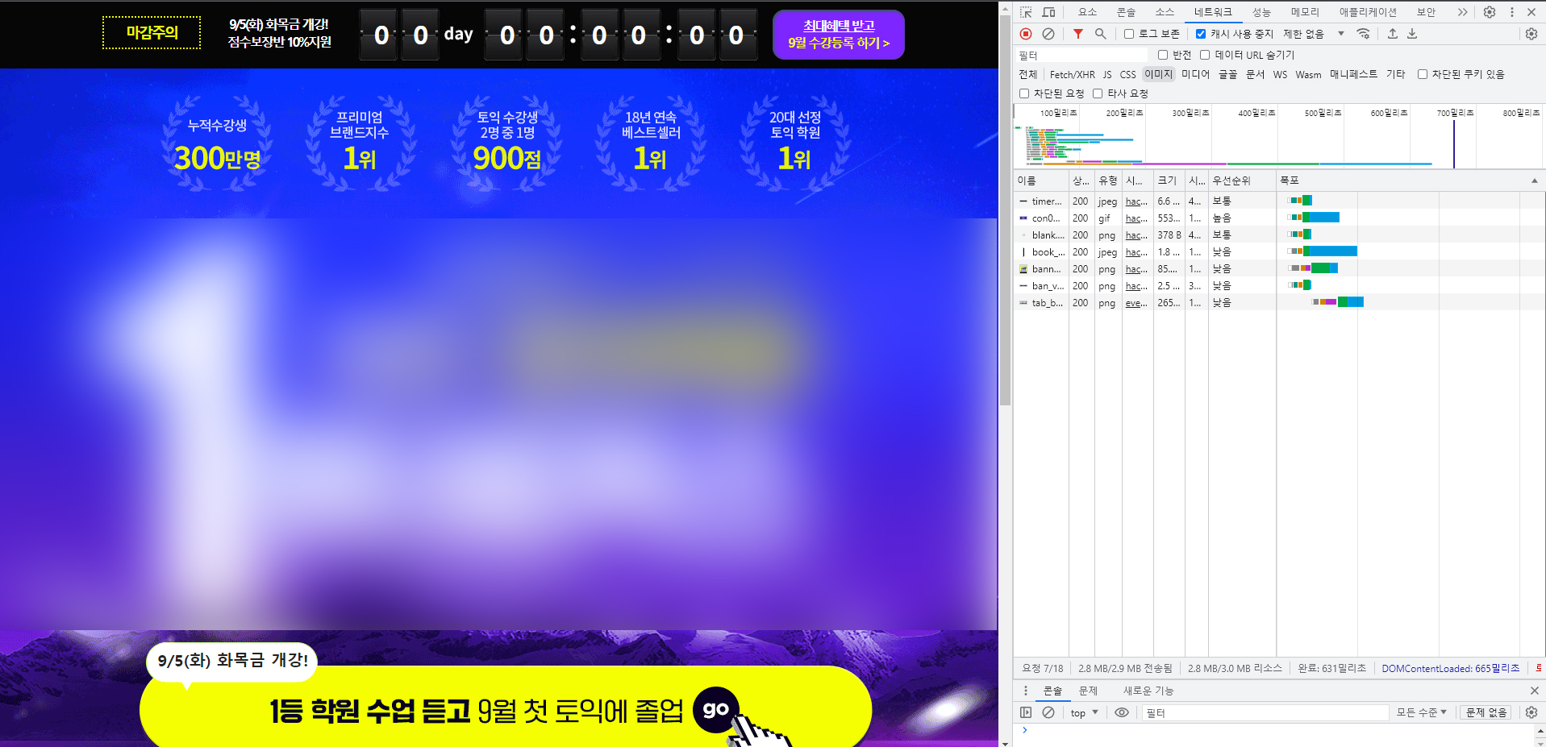Stop recording network log

point(1026,34)
